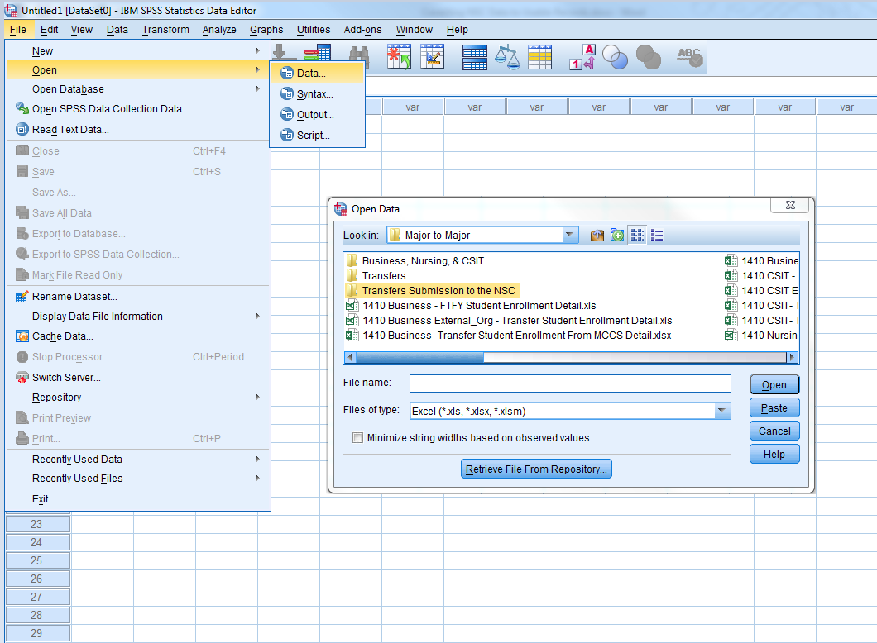Open the Graphs menu
Viewport: 877px width, 643px height.
pyautogui.click(x=266, y=30)
